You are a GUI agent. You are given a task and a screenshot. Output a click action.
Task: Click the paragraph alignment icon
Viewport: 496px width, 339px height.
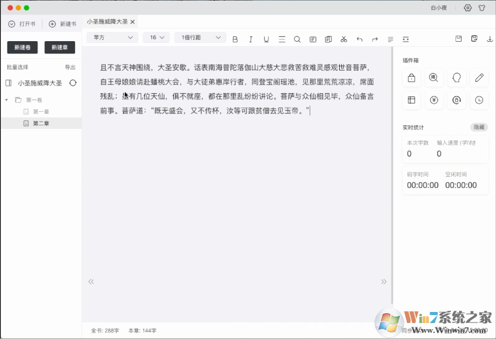390,39
